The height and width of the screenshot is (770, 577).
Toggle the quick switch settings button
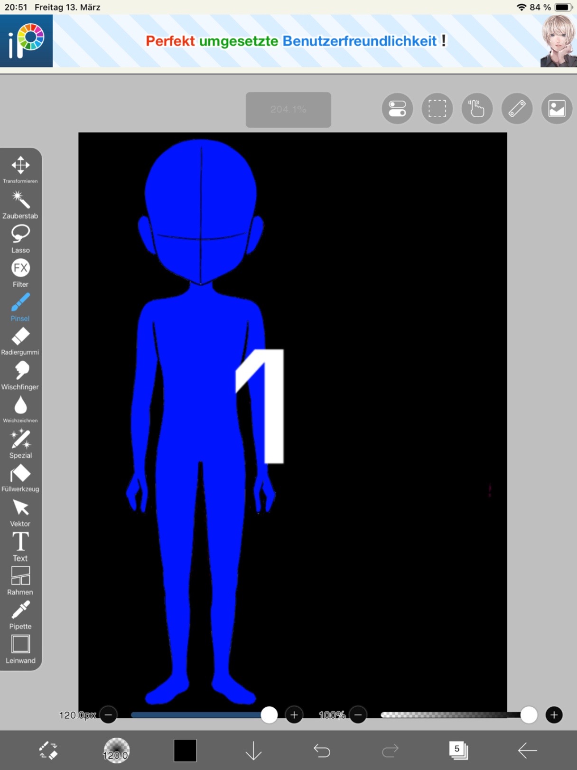pos(397,108)
